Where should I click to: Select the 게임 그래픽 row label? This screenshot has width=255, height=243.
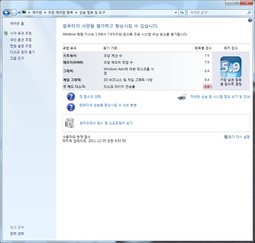coord(72,80)
